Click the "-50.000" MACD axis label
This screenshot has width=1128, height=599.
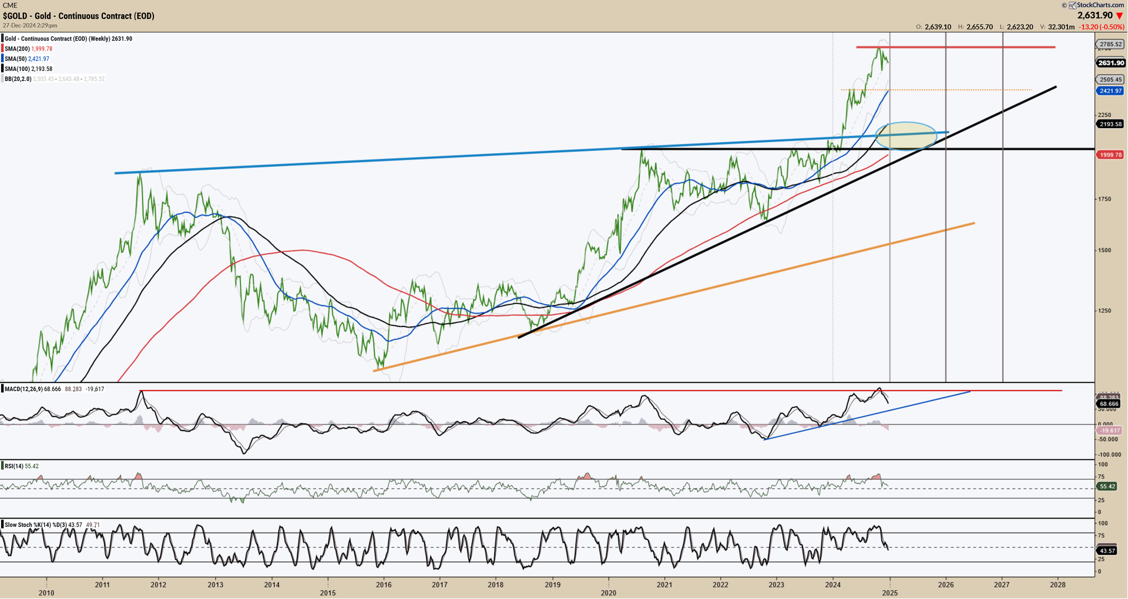[x=1109, y=439]
